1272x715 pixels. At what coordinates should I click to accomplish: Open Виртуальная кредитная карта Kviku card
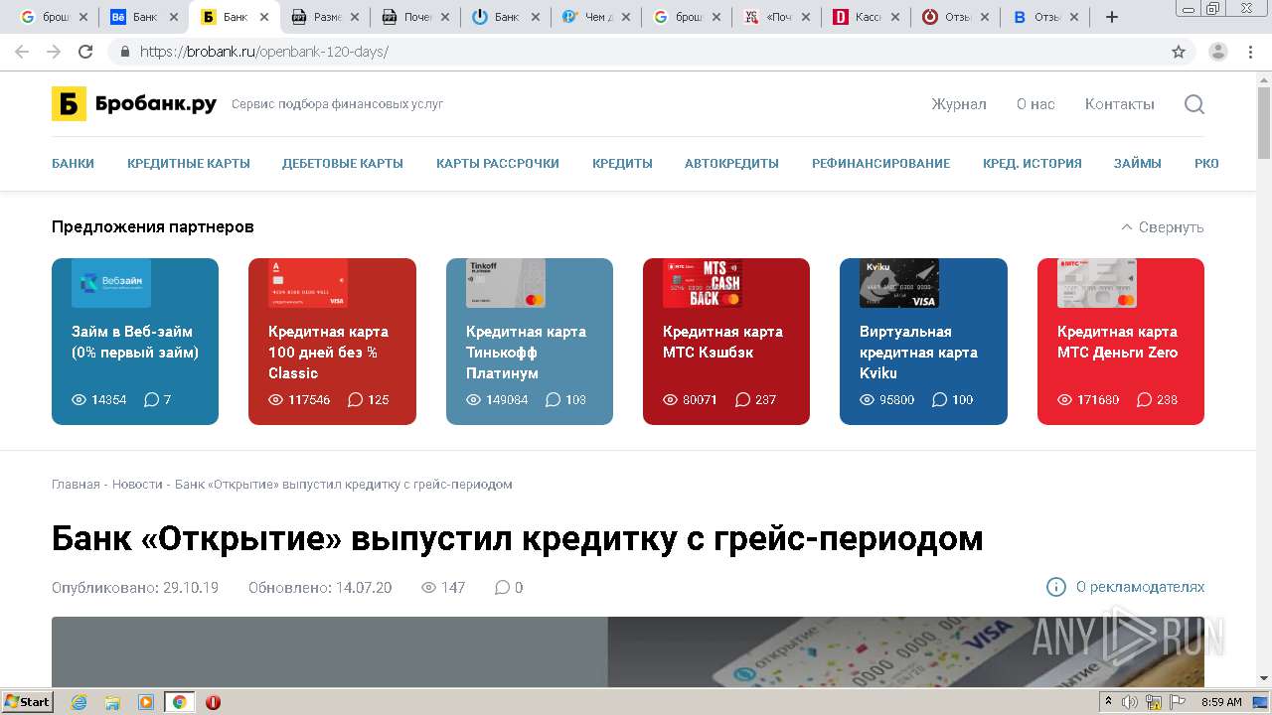point(923,342)
